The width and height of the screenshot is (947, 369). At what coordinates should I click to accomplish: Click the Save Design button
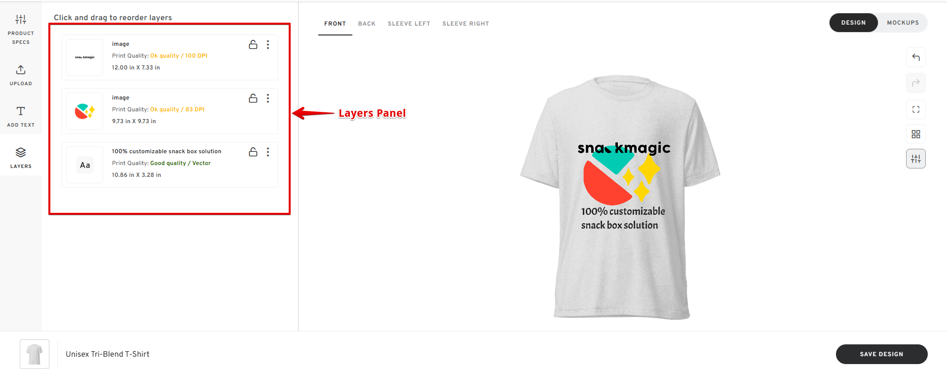(881, 354)
